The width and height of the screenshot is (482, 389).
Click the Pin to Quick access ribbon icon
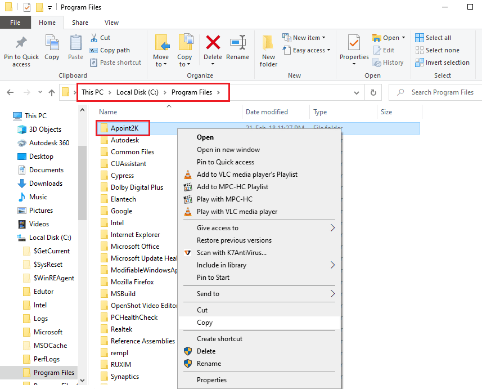click(21, 42)
